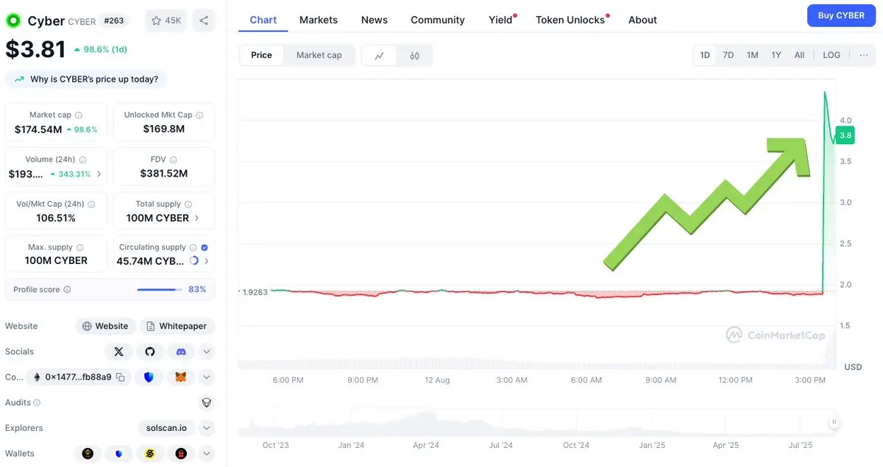Click the Total supply info icon
This screenshot has width=883, height=467.
[x=188, y=204]
